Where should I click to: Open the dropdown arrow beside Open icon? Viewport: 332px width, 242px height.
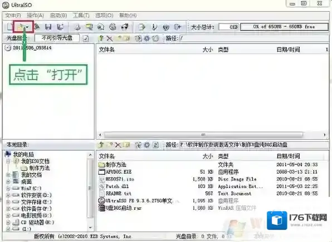[27, 27]
